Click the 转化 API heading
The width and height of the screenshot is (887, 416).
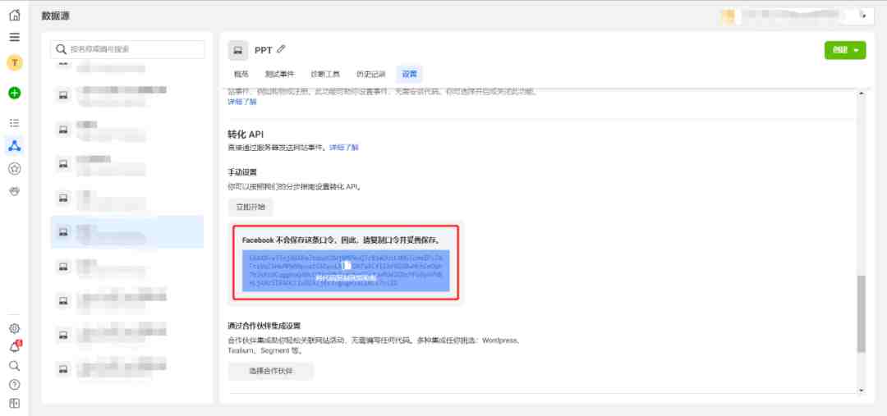(x=246, y=135)
